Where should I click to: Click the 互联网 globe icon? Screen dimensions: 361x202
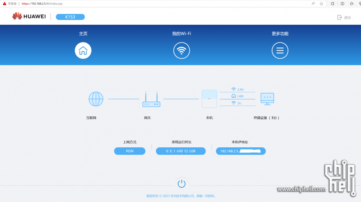[x=96, y=99]
